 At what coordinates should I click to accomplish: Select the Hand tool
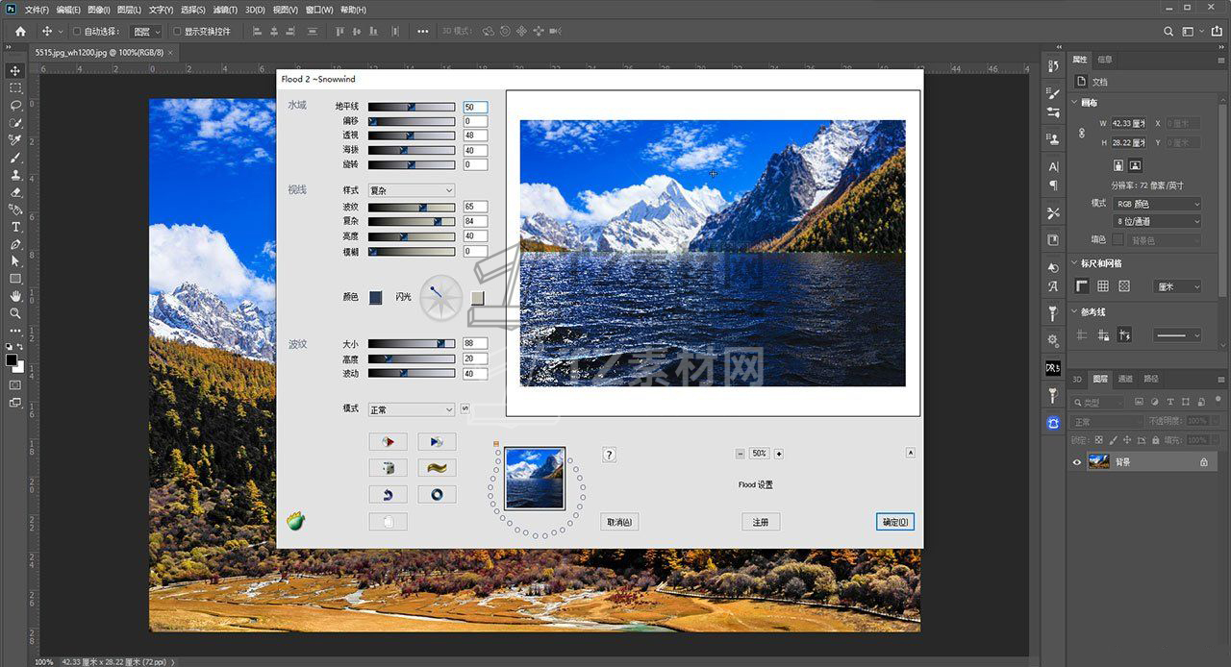pos(15,296)
